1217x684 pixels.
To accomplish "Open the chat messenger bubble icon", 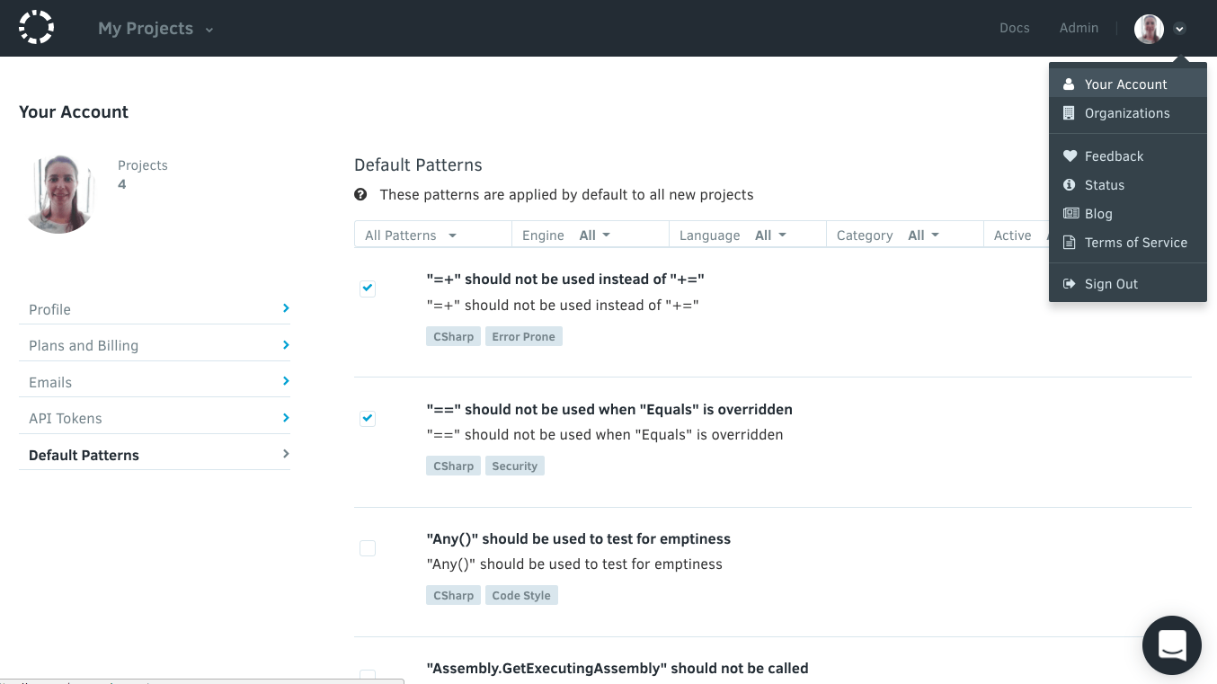I will [1171, 644].
